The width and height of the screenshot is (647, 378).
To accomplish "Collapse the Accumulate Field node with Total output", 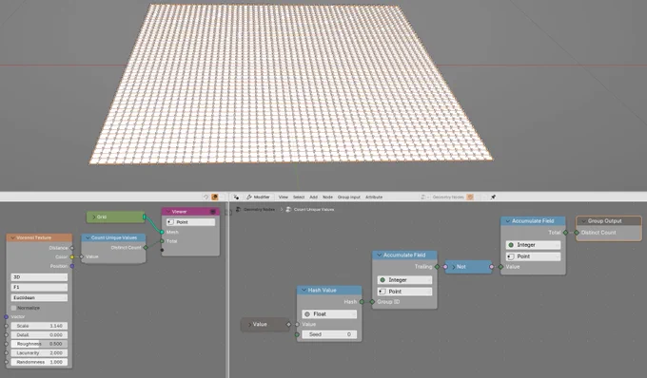I will pyautogui.click(x=507, y=221).
